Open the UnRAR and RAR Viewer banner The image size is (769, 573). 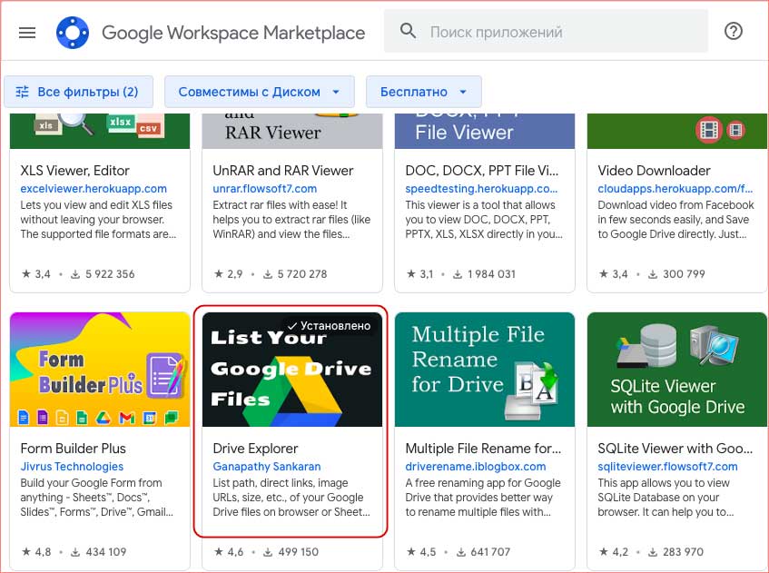pyautogui.click(x=292, y=131)
